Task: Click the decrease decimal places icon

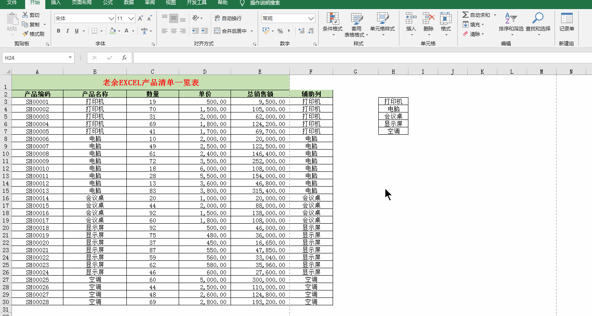Action: pyautogui.click(x=311, y=31)
